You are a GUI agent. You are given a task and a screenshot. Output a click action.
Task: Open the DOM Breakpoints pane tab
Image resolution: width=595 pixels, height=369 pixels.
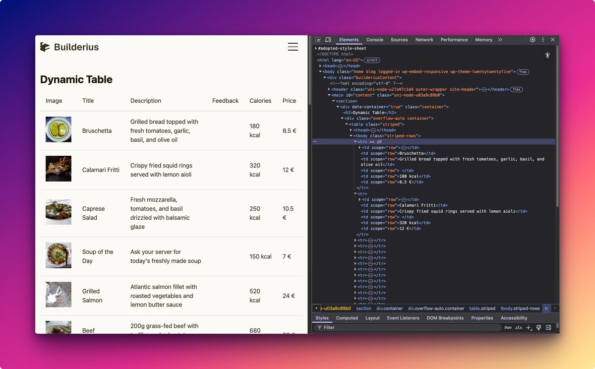tap(445, 318)
